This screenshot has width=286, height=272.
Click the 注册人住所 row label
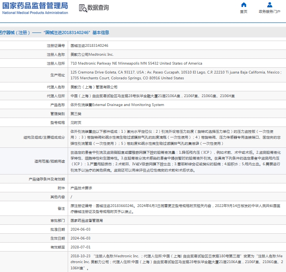pyautogui.click(x=56, y=63)
